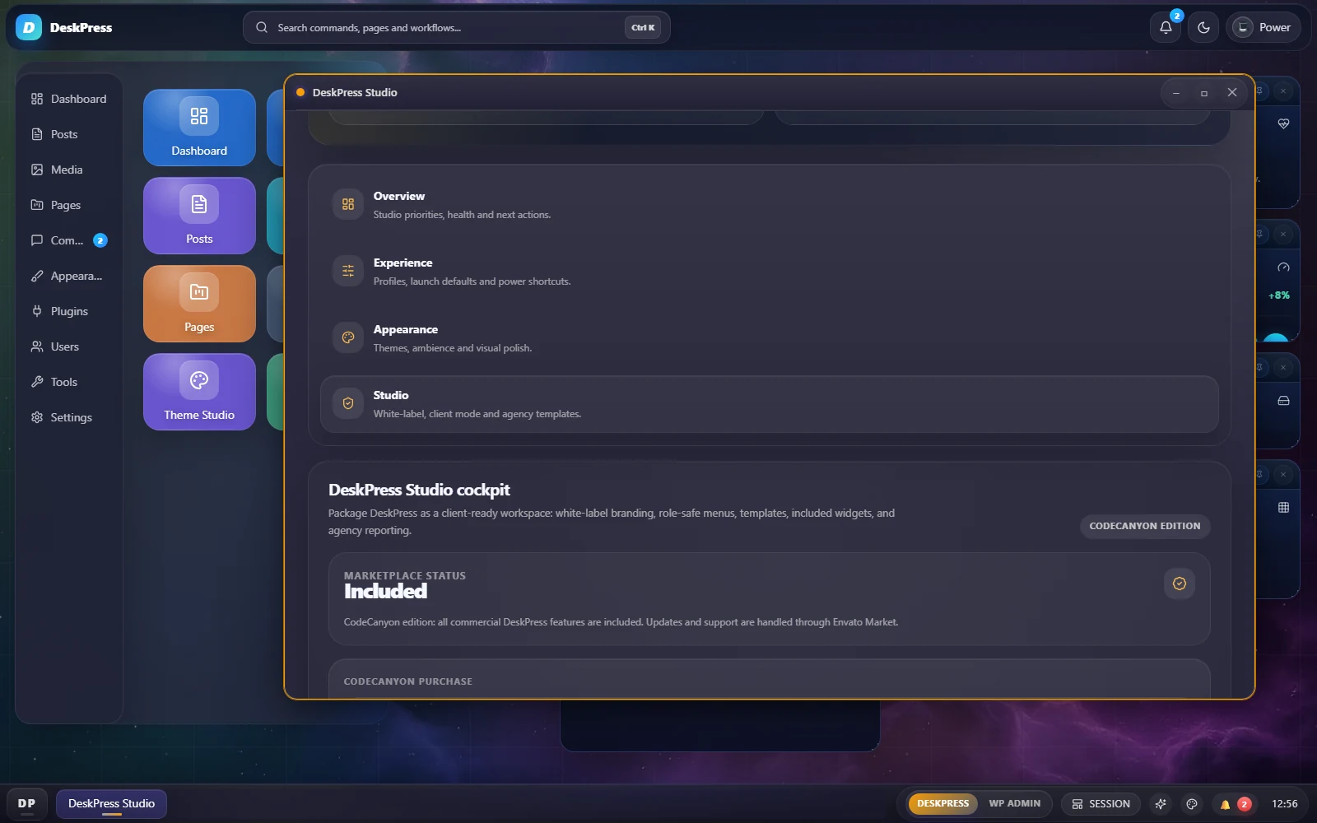This screenshot has height=823, width=1317.
Task: Click the grid table icon on desktop widget
Action: pos(1283,508)
